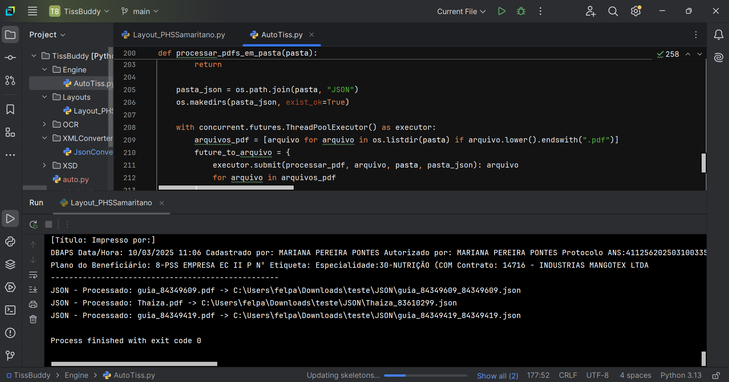
Task: Collapse the TissBuddy root folder
Action: pos(34,56)
